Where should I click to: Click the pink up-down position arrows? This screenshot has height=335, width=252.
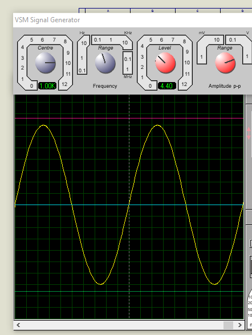tap(249, 133)
